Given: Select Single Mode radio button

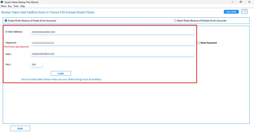Looking at the screenshot, I should (x=6, y=20).
